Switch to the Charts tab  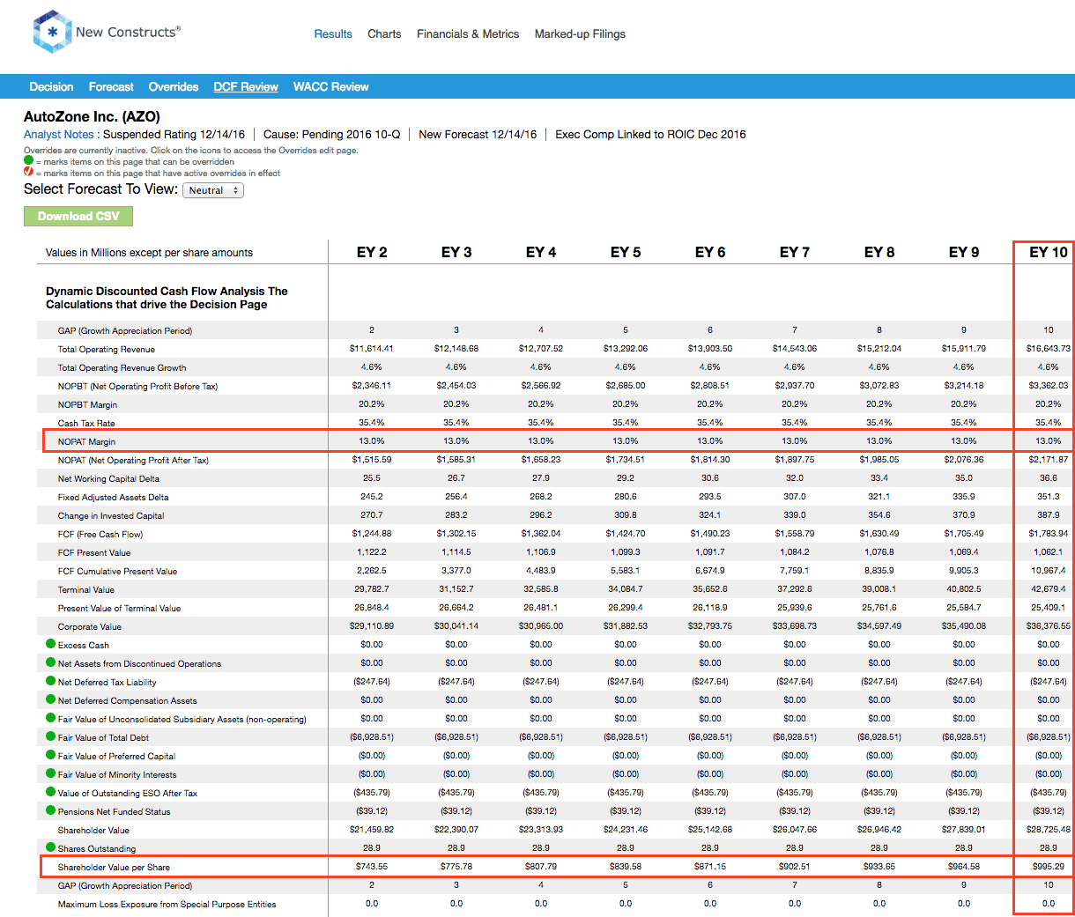click(x=384, y=34)
